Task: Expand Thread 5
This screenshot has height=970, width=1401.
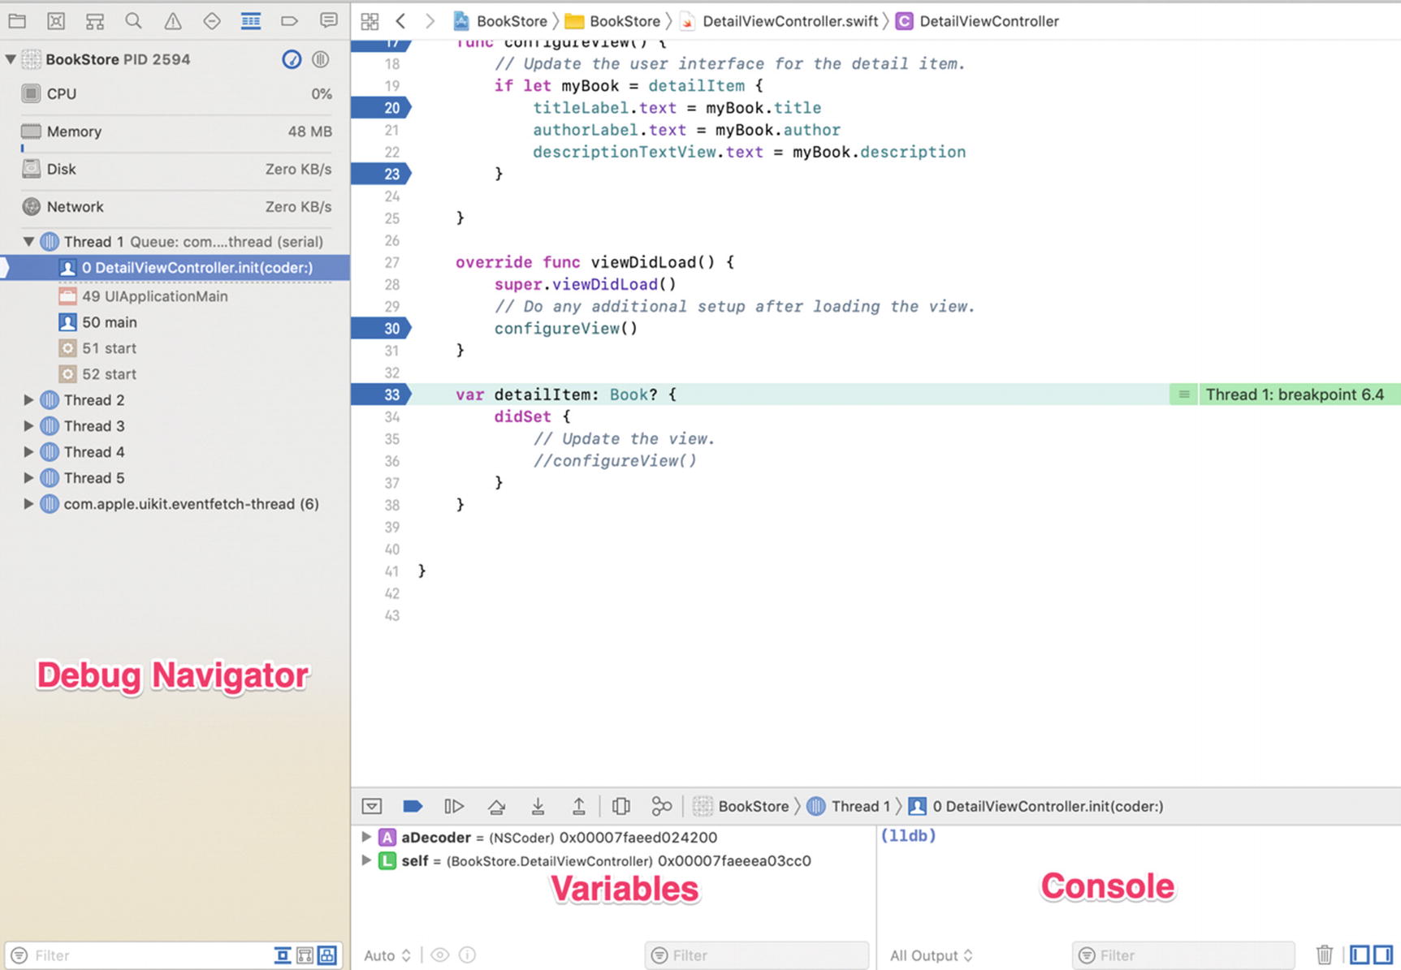Action: point(28,478)
